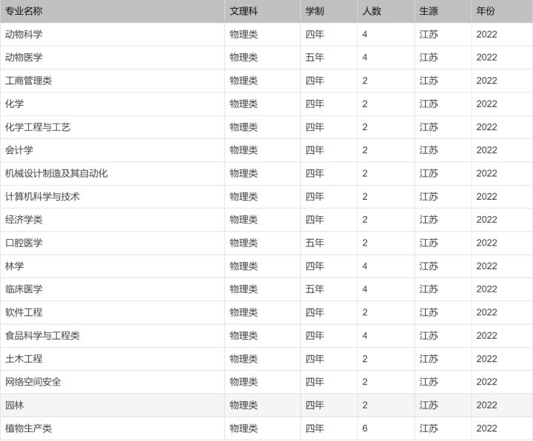533x441 pixels.
Task: Click 2022 in the 园林 row
Action: (x=486, y=405)
